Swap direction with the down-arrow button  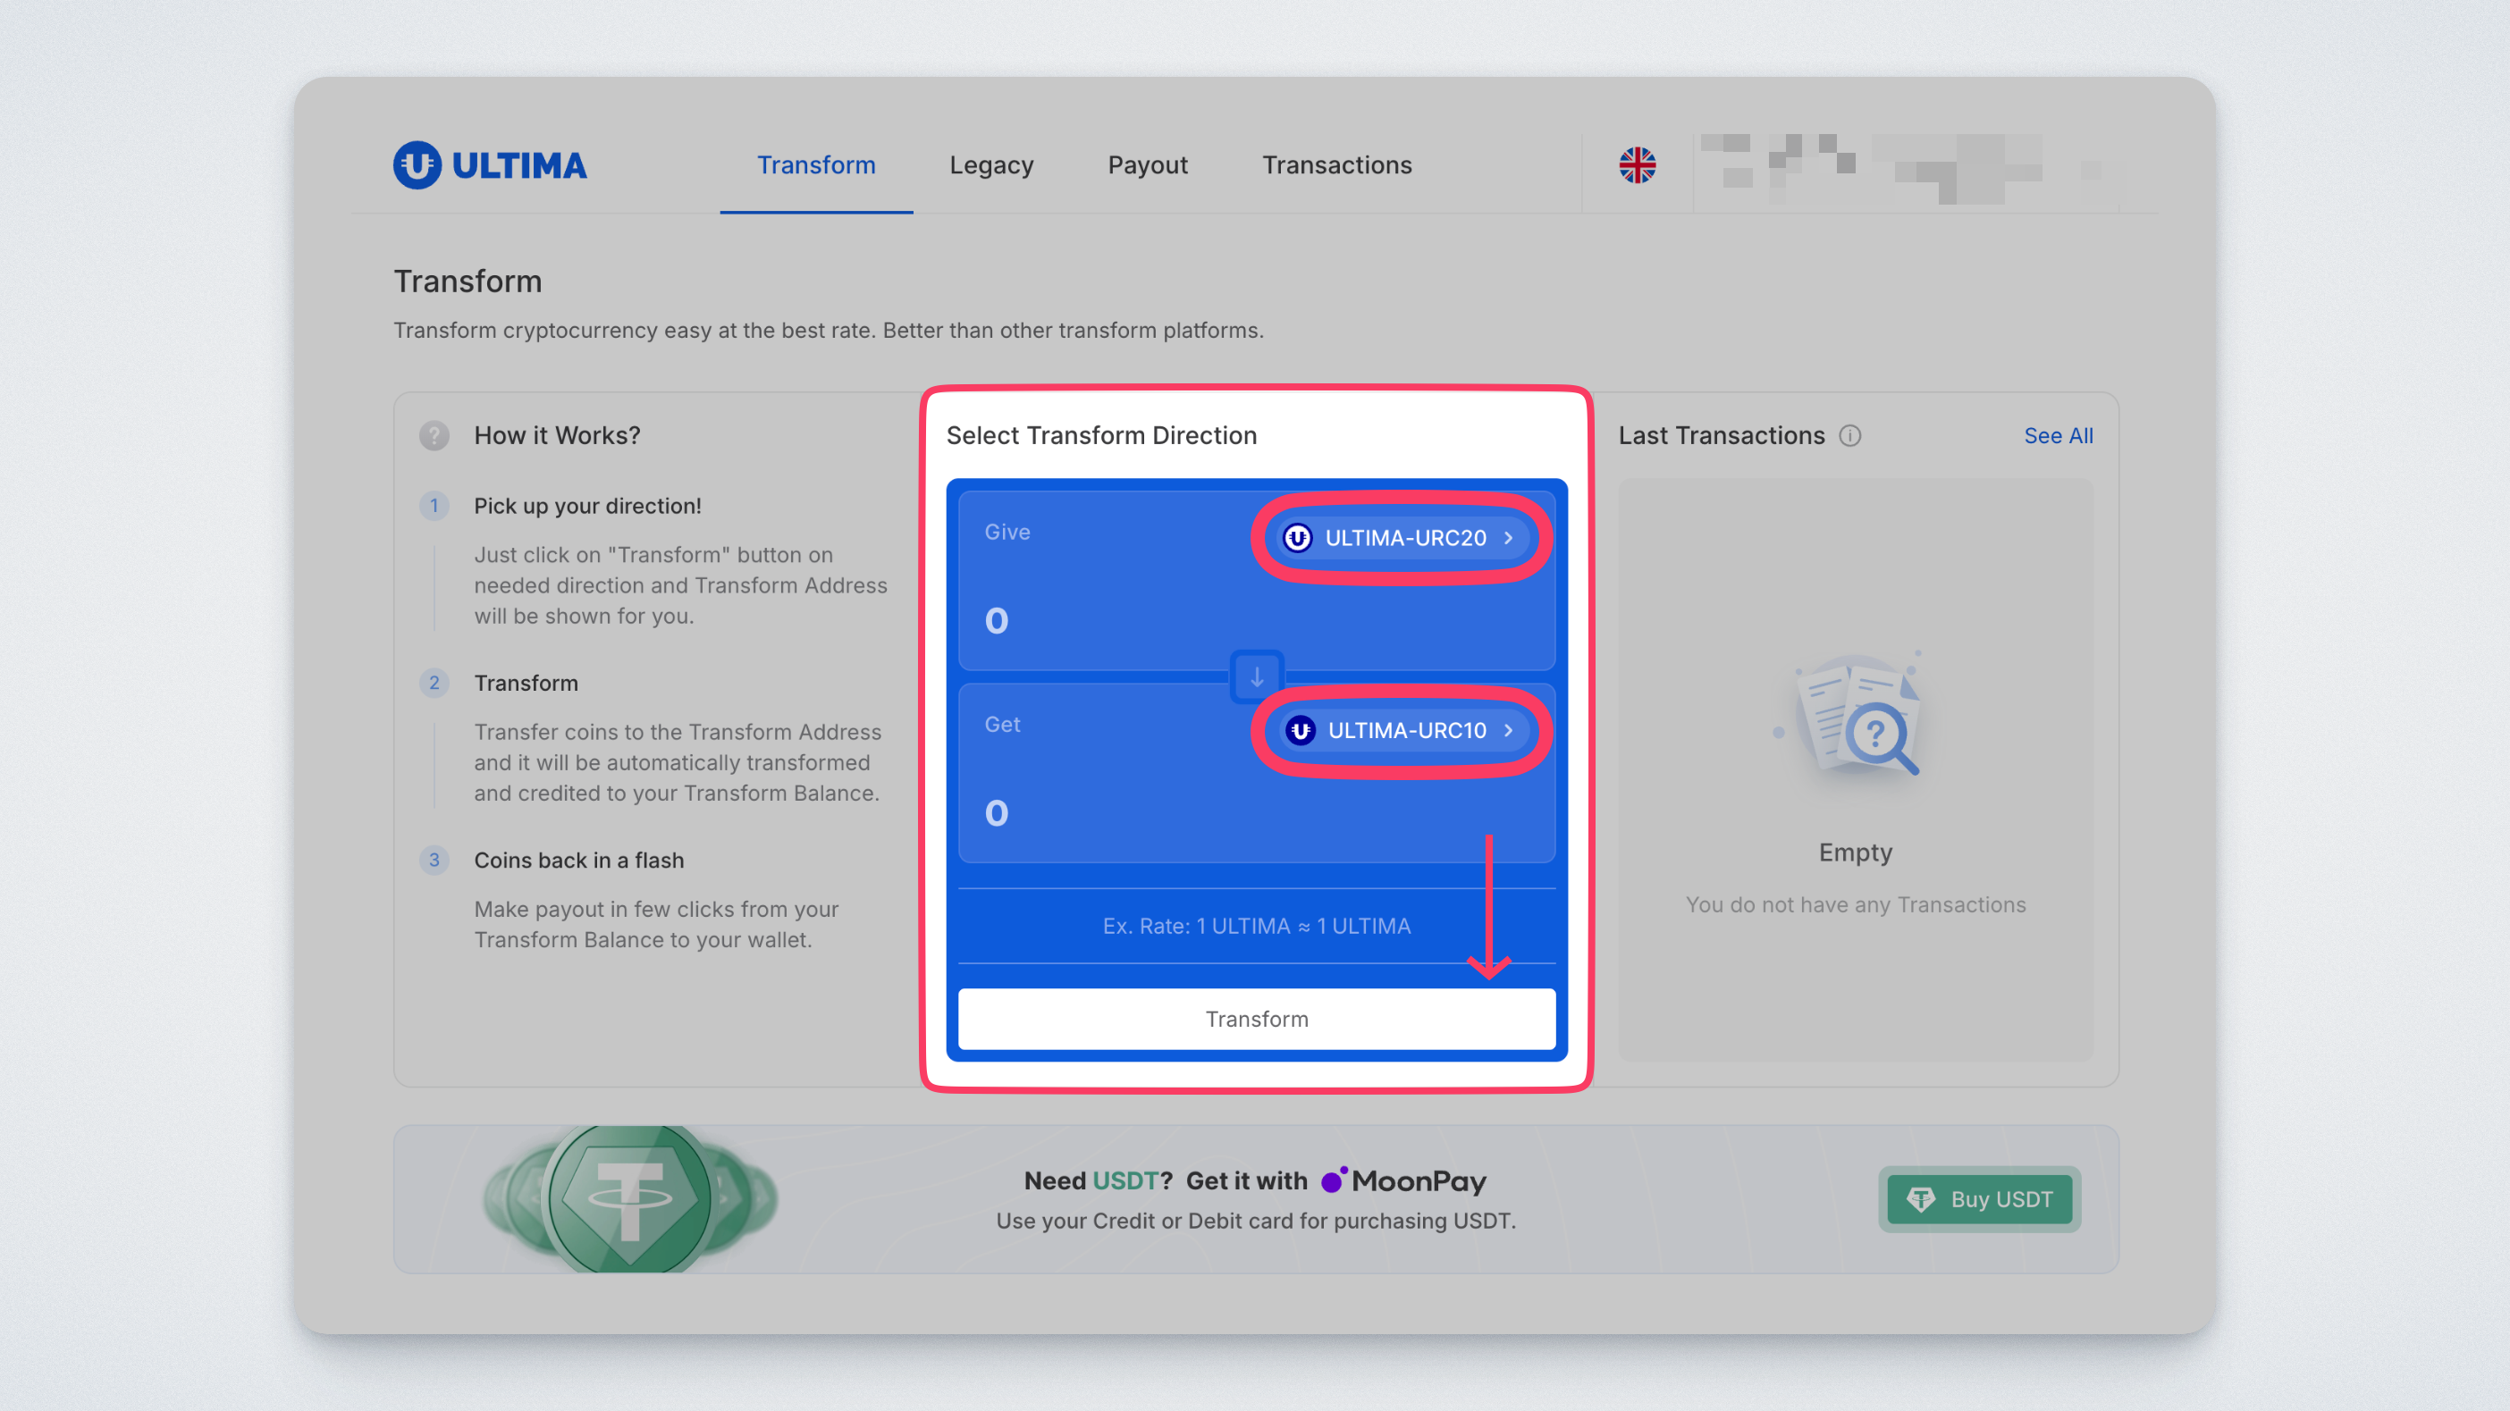[x=1256, y=676]
